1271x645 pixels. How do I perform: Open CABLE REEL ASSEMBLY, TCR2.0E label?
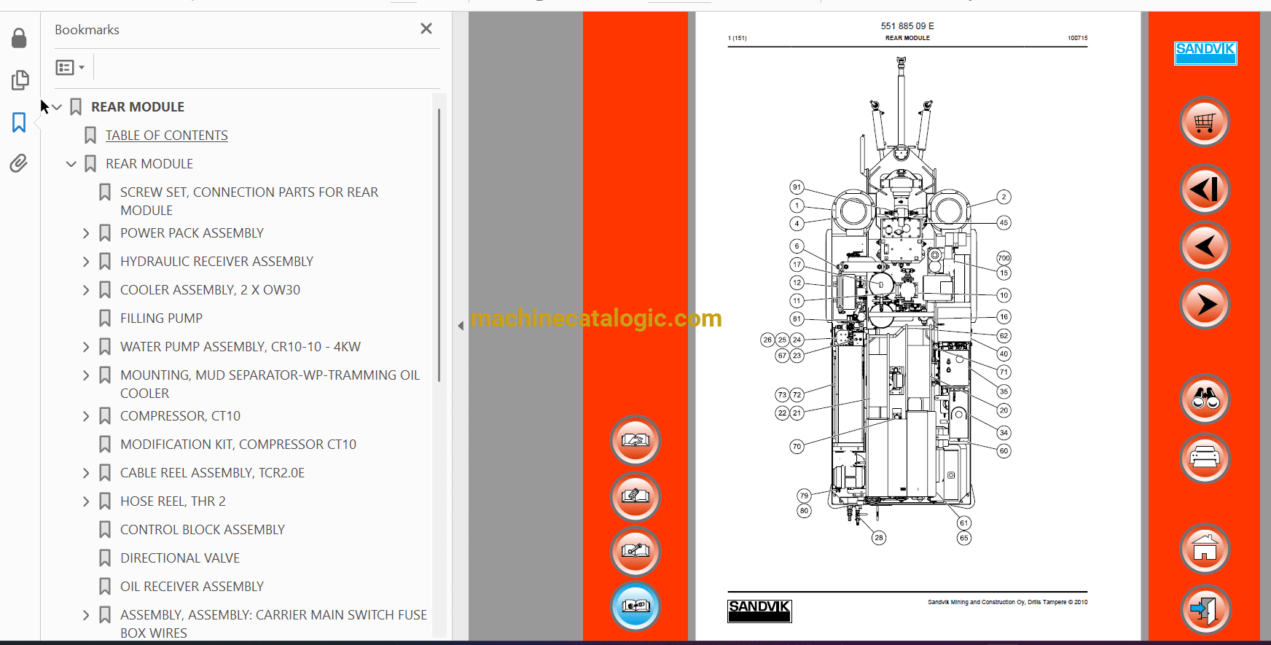[212, 473]
